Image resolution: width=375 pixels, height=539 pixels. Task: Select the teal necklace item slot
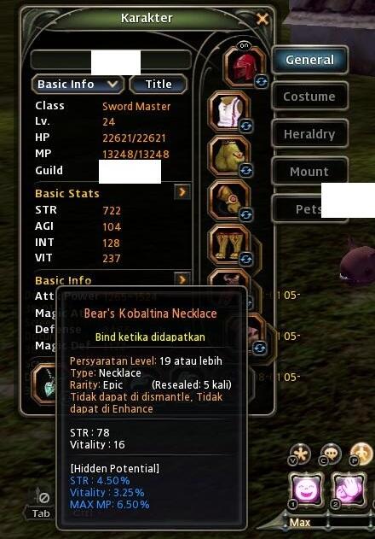tap(44, 383)
